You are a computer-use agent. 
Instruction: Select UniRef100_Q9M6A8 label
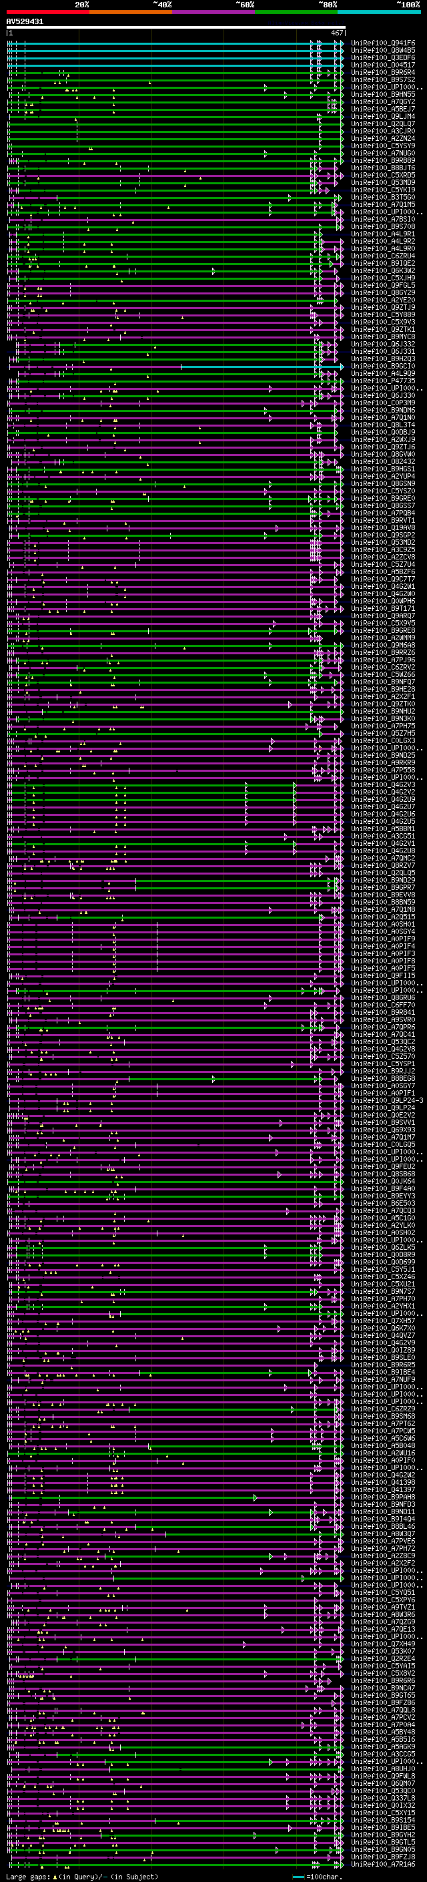[383, 645]
